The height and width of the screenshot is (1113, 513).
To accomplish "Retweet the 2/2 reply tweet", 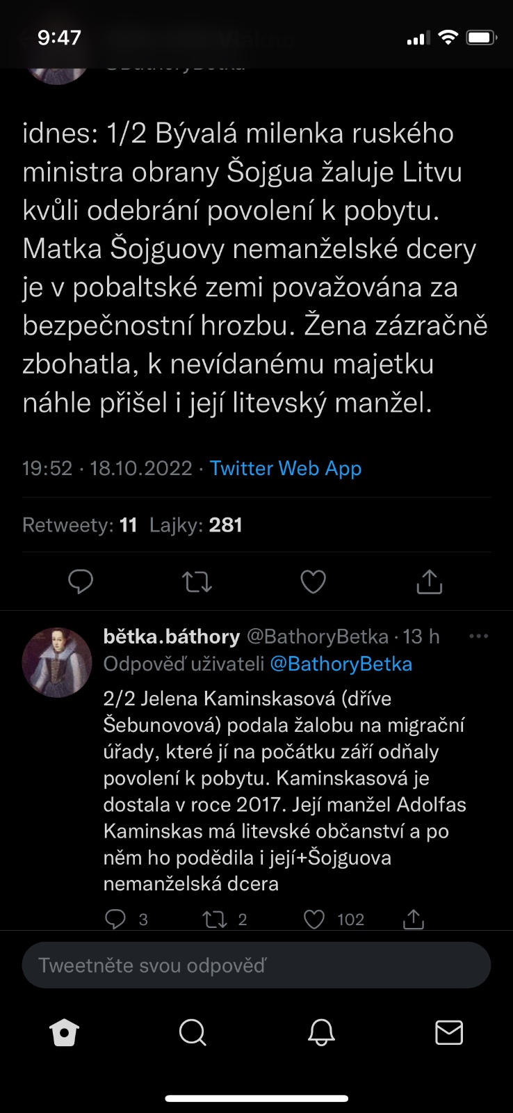I will click(214, 919).
